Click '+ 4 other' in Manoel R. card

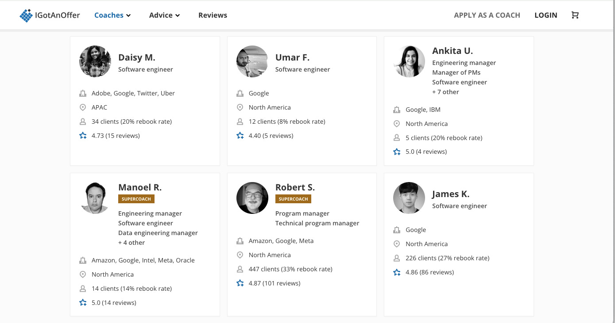point(132,243)
